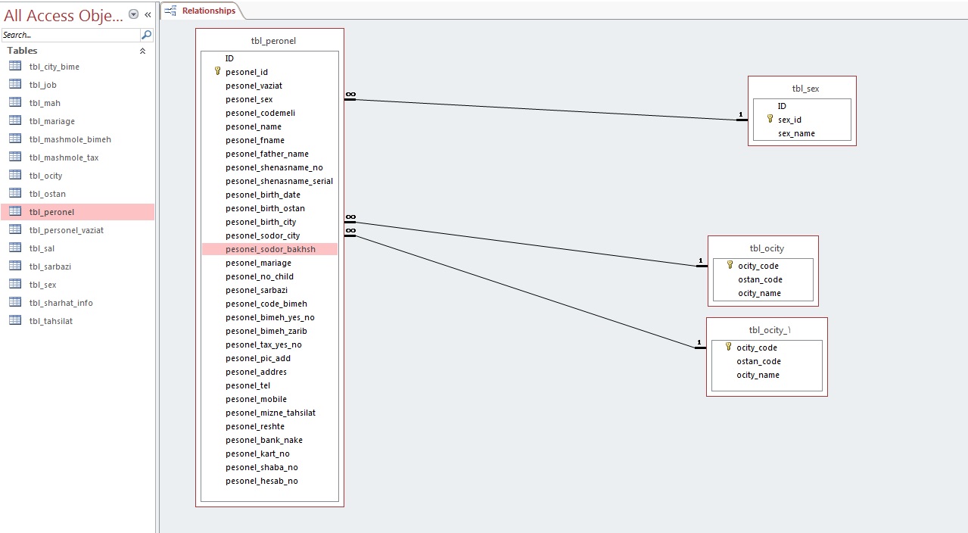Select the pesonel_tax_yes_no field

click(269, 344)
